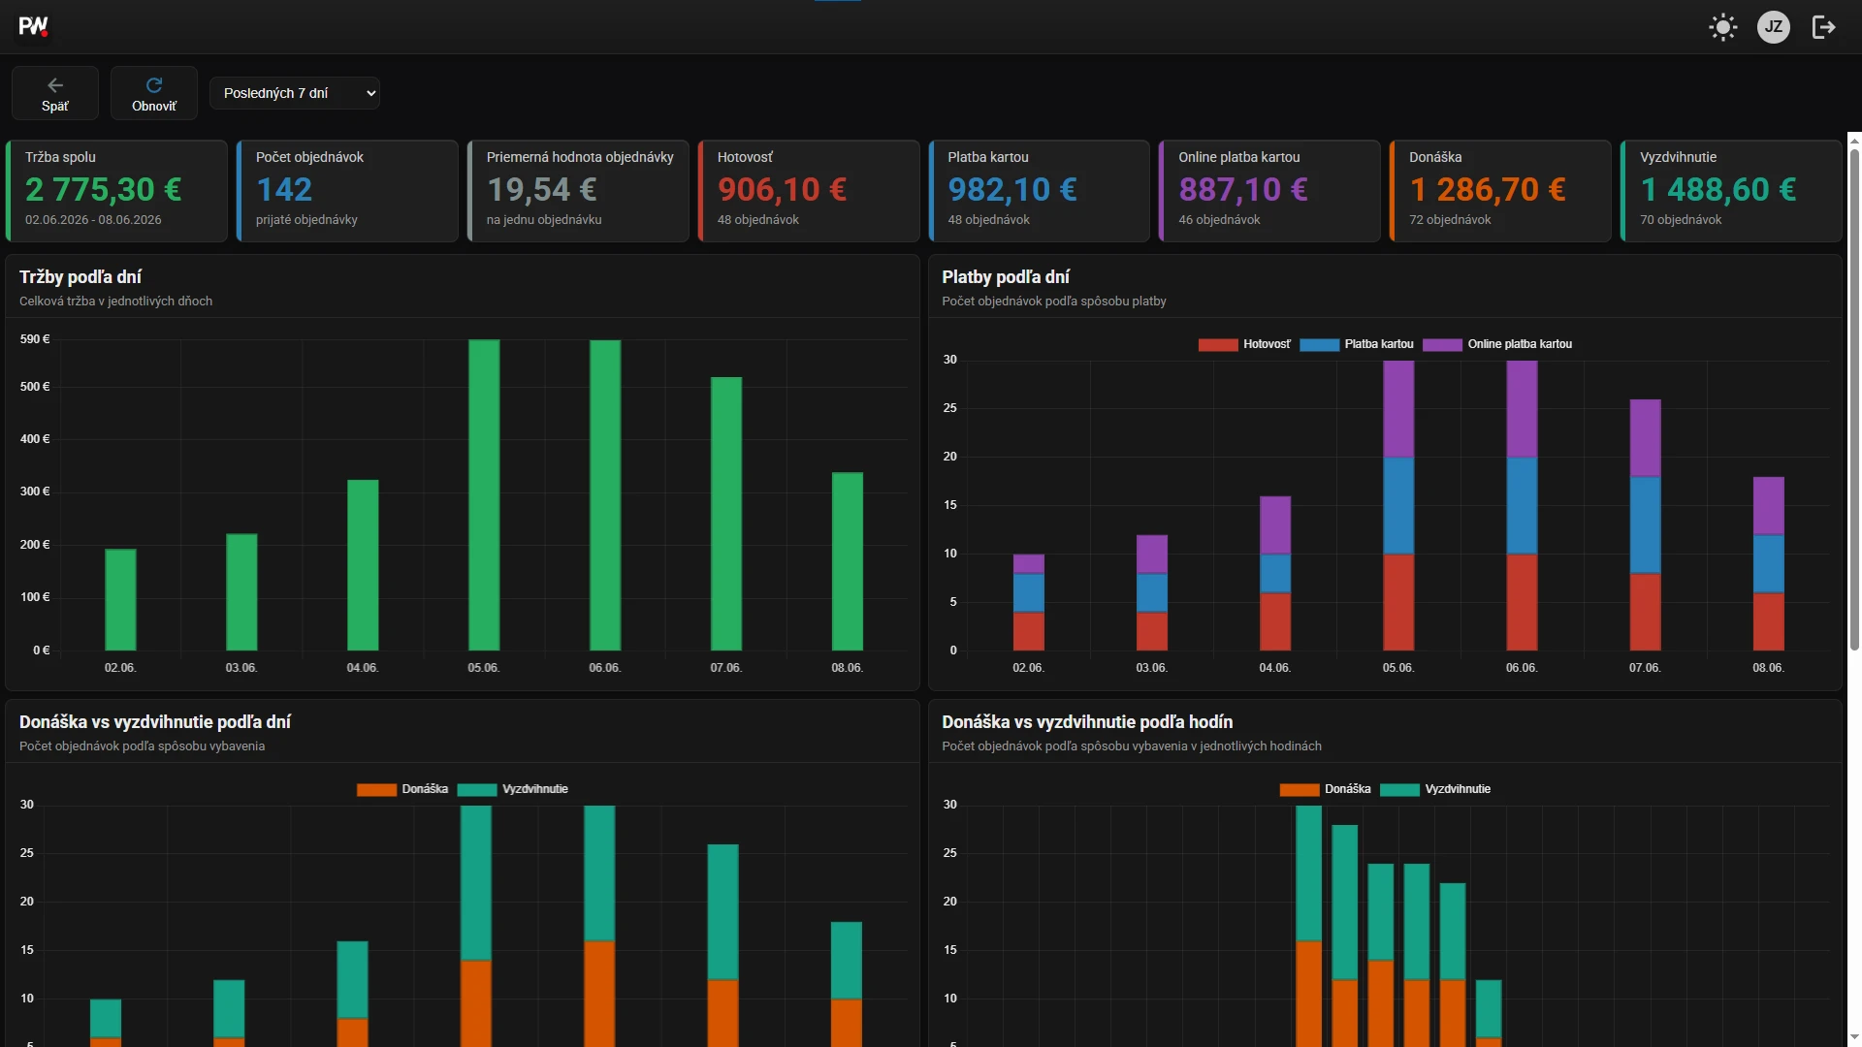The height and width of the screenshot is (1047, 1862).
Task: Click the Tržba spolu summary card
Action: pyautogui.click(x=116, y=191)
